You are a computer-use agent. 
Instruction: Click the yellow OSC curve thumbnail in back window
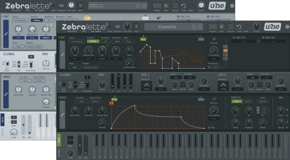87,18
